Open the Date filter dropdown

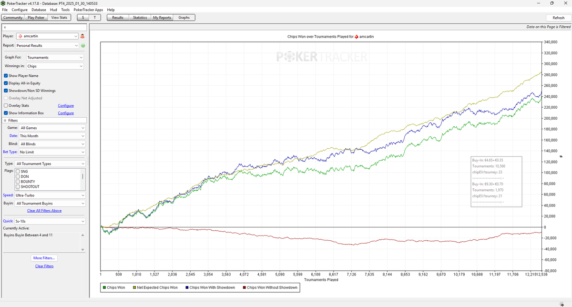tap(52, 136)
